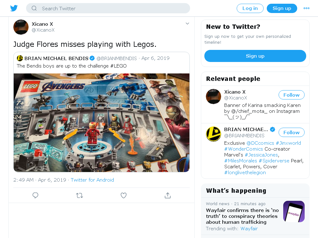Open the LEGO Avengers box photo
Viewport: 318px width, 238px height.
[102, 123]
